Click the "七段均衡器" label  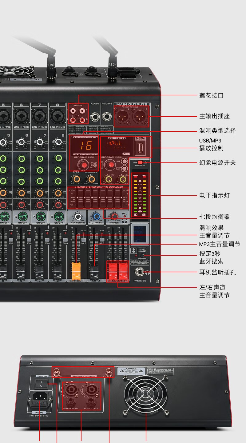[x=215, y=217]
